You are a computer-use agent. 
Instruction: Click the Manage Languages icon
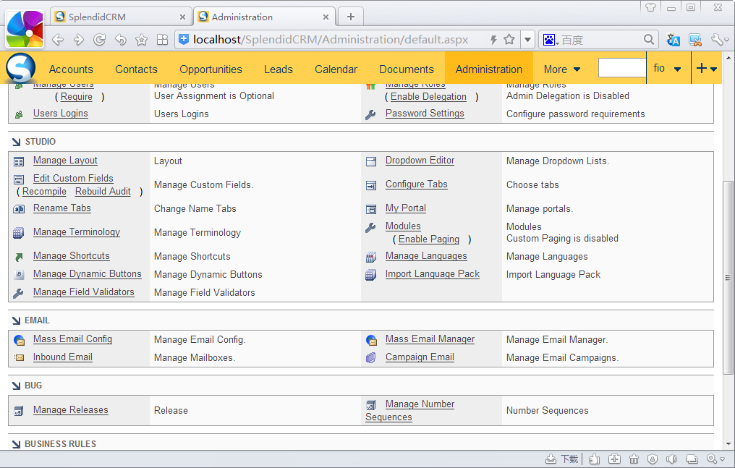[371, 257]
